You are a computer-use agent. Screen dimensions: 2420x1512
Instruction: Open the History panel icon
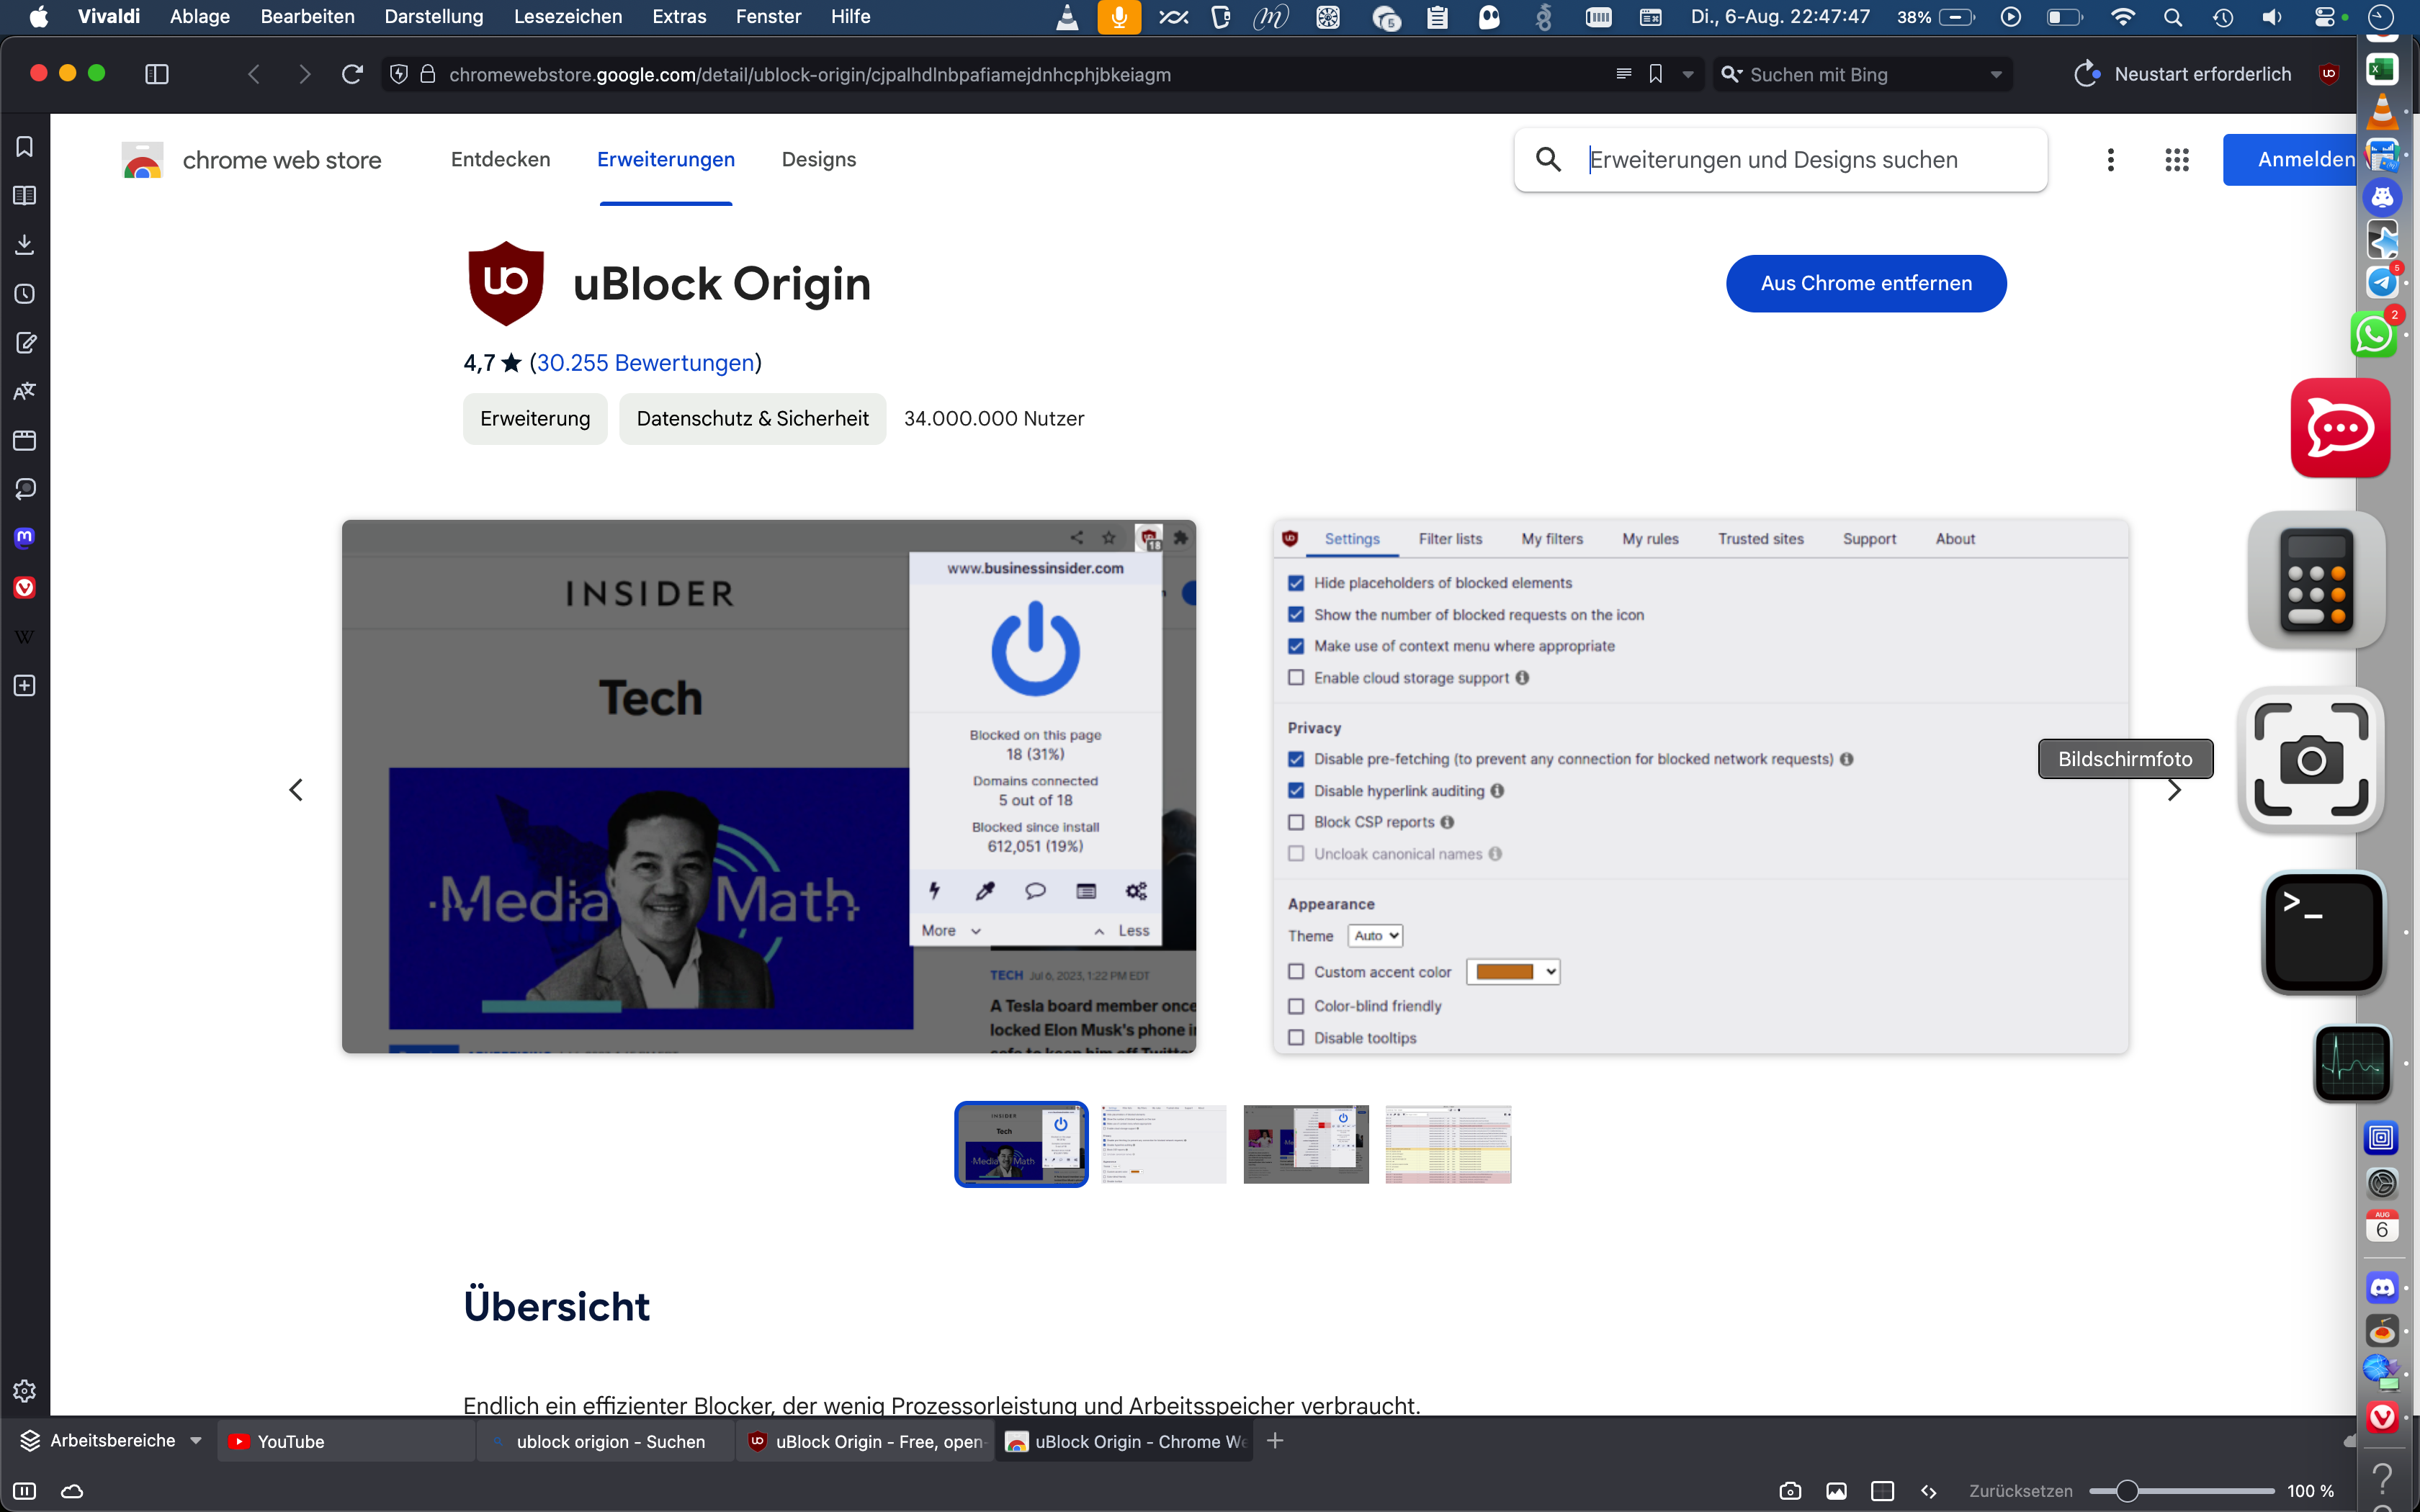coord(25,294)
